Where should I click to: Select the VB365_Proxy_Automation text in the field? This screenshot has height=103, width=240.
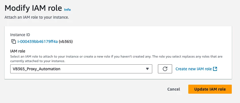pos(37,69)
